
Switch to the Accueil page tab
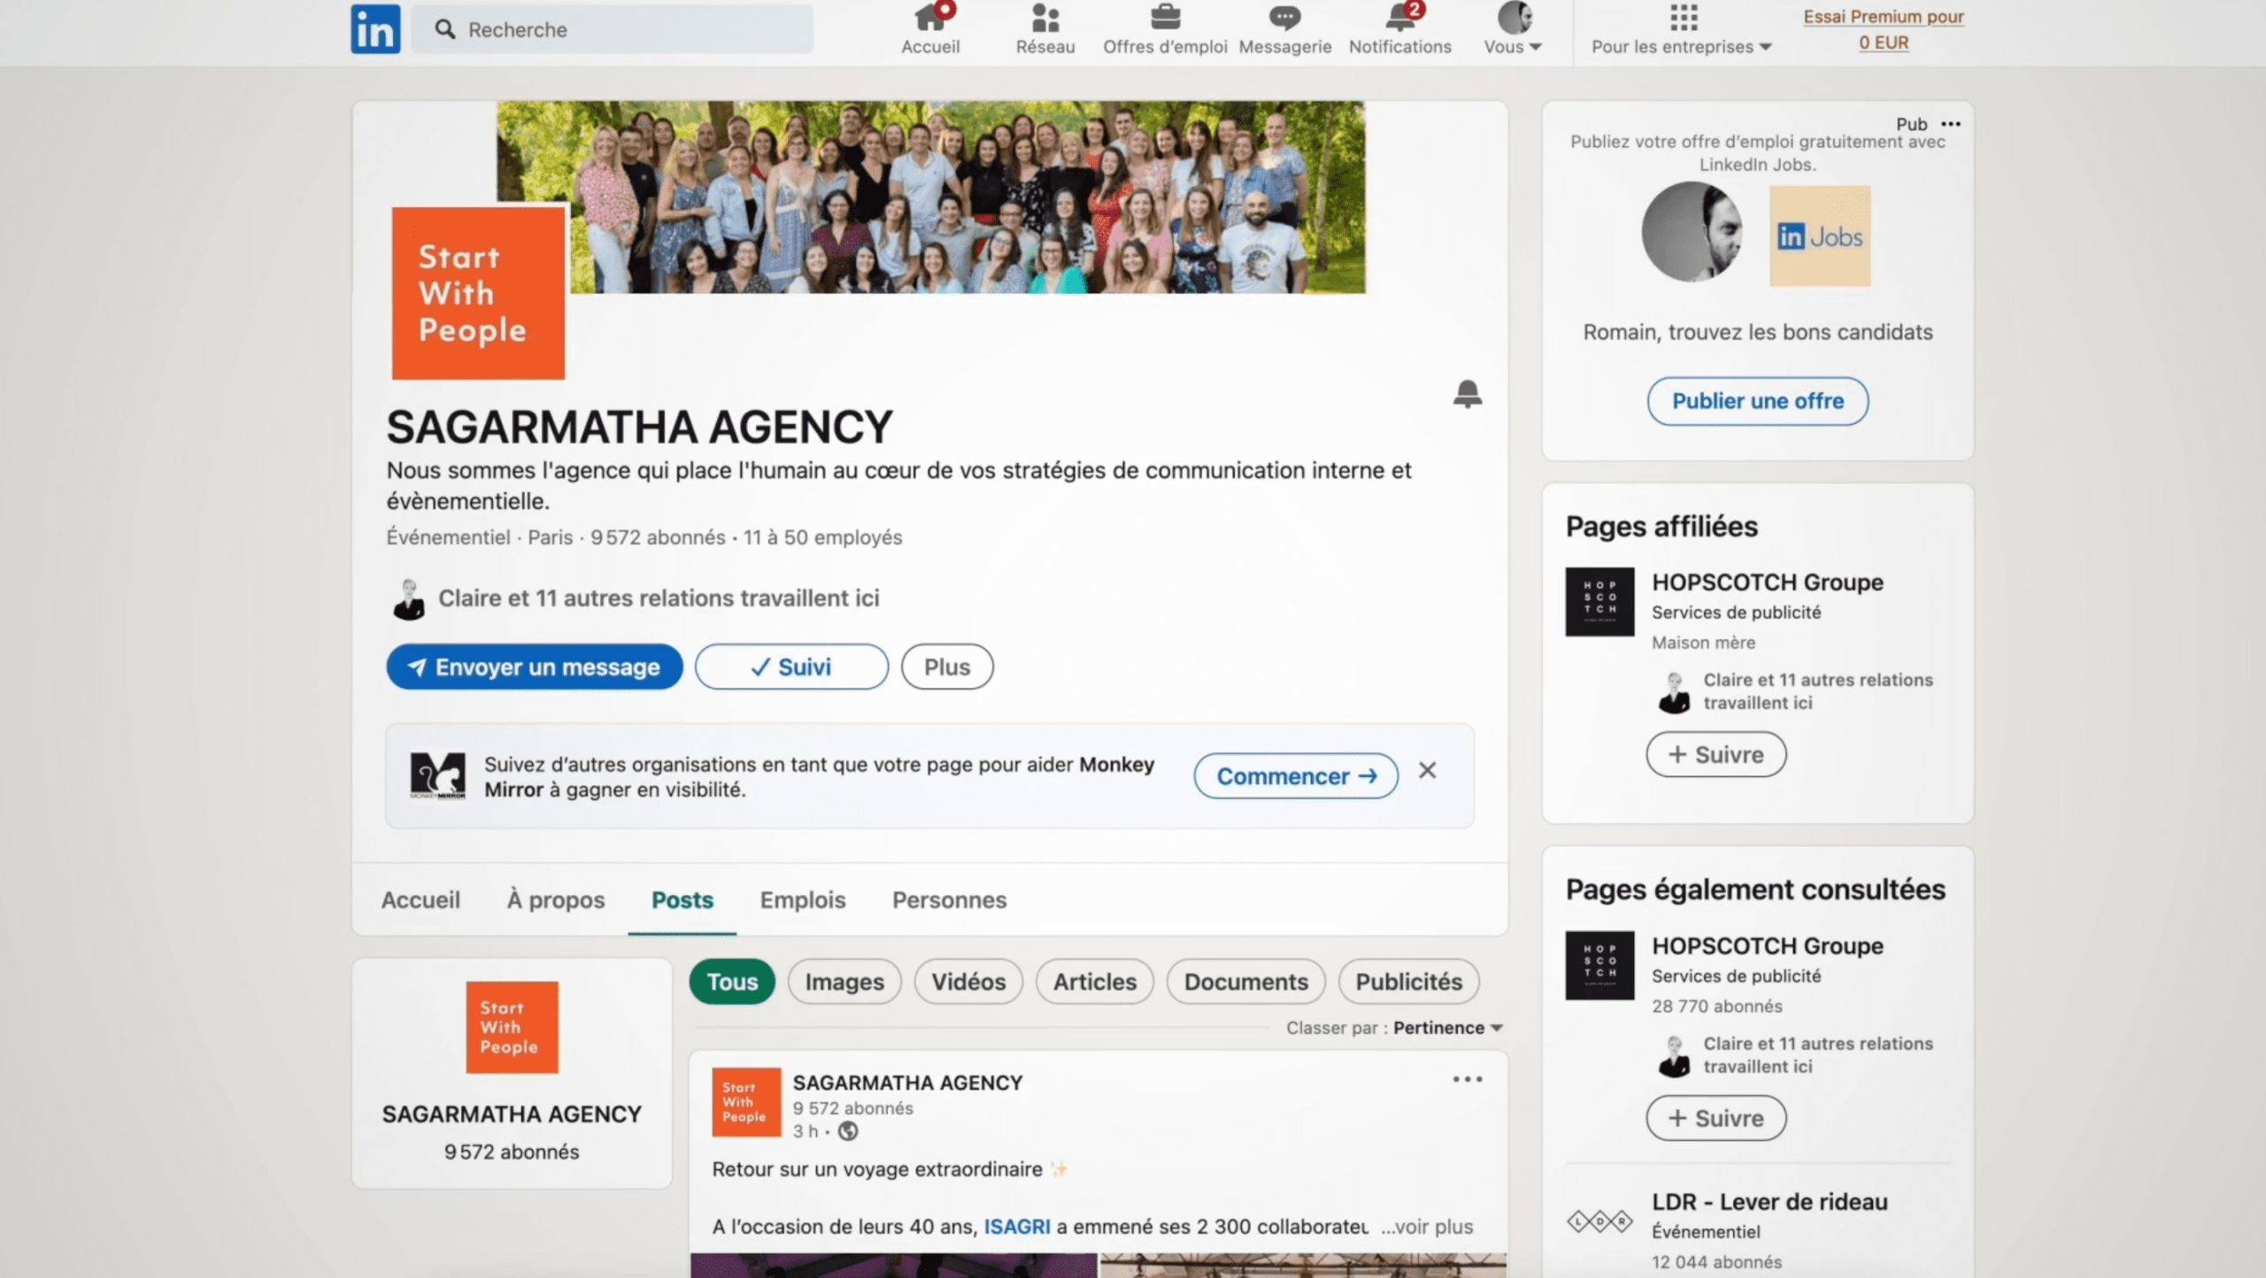pyautogui.click(x=420, y=900)
